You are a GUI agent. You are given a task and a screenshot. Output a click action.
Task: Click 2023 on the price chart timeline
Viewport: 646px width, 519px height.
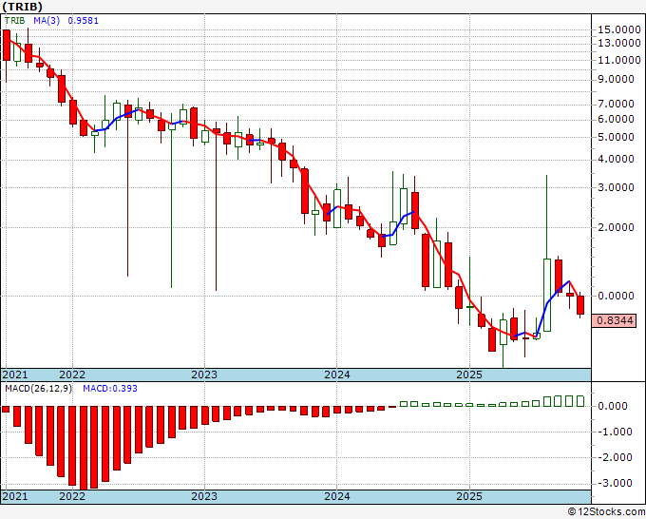click(204, 375)
